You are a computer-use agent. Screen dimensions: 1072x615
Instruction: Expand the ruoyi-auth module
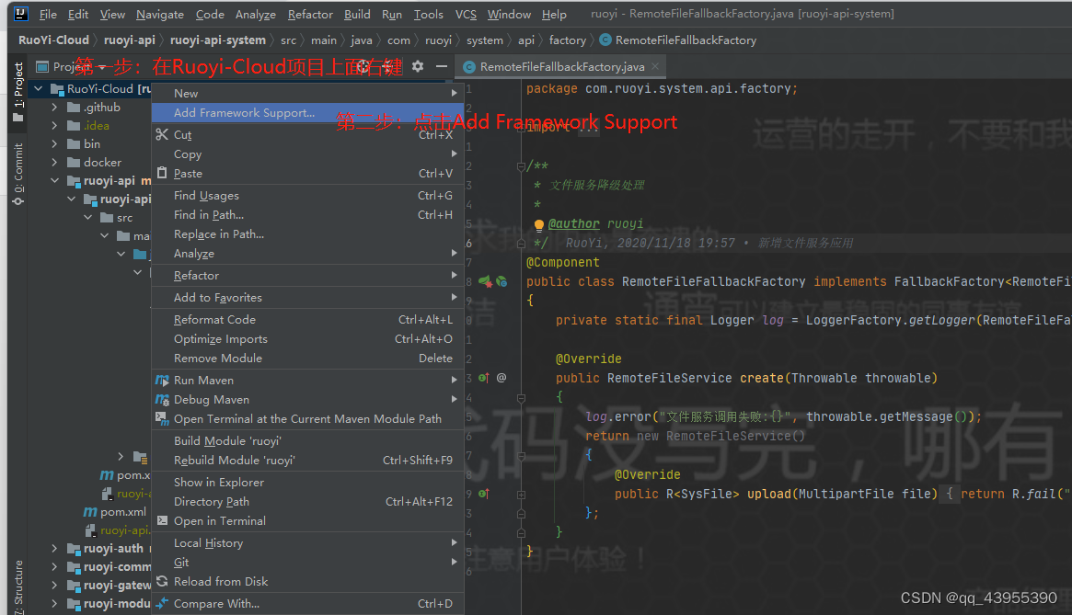pyautogui.click(x=54, y=548)
